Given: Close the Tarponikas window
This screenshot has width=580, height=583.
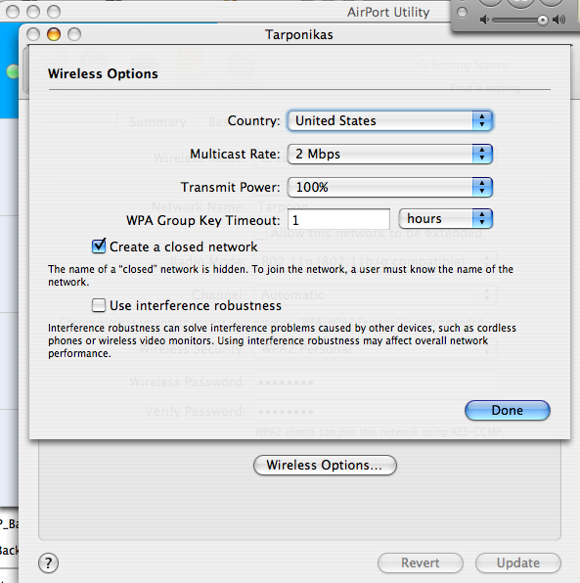Looking at the screenshot, I should click(33, 34).
